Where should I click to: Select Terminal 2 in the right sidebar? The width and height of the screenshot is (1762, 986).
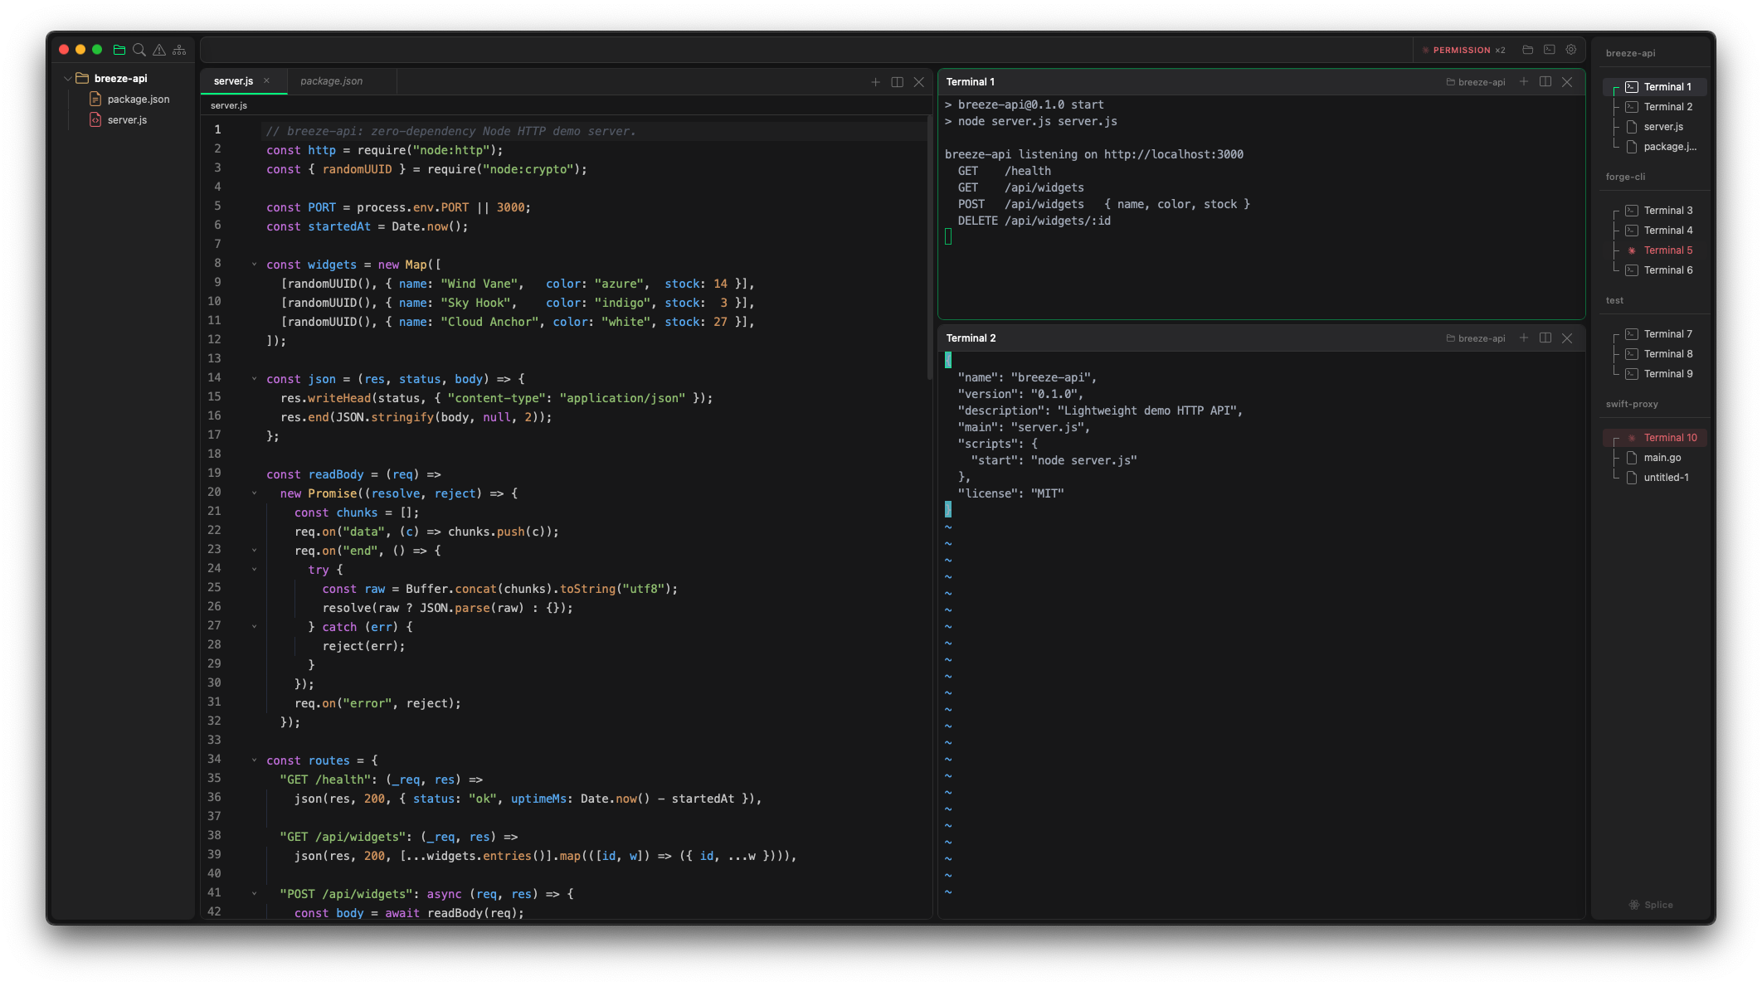click(1655, 107)
